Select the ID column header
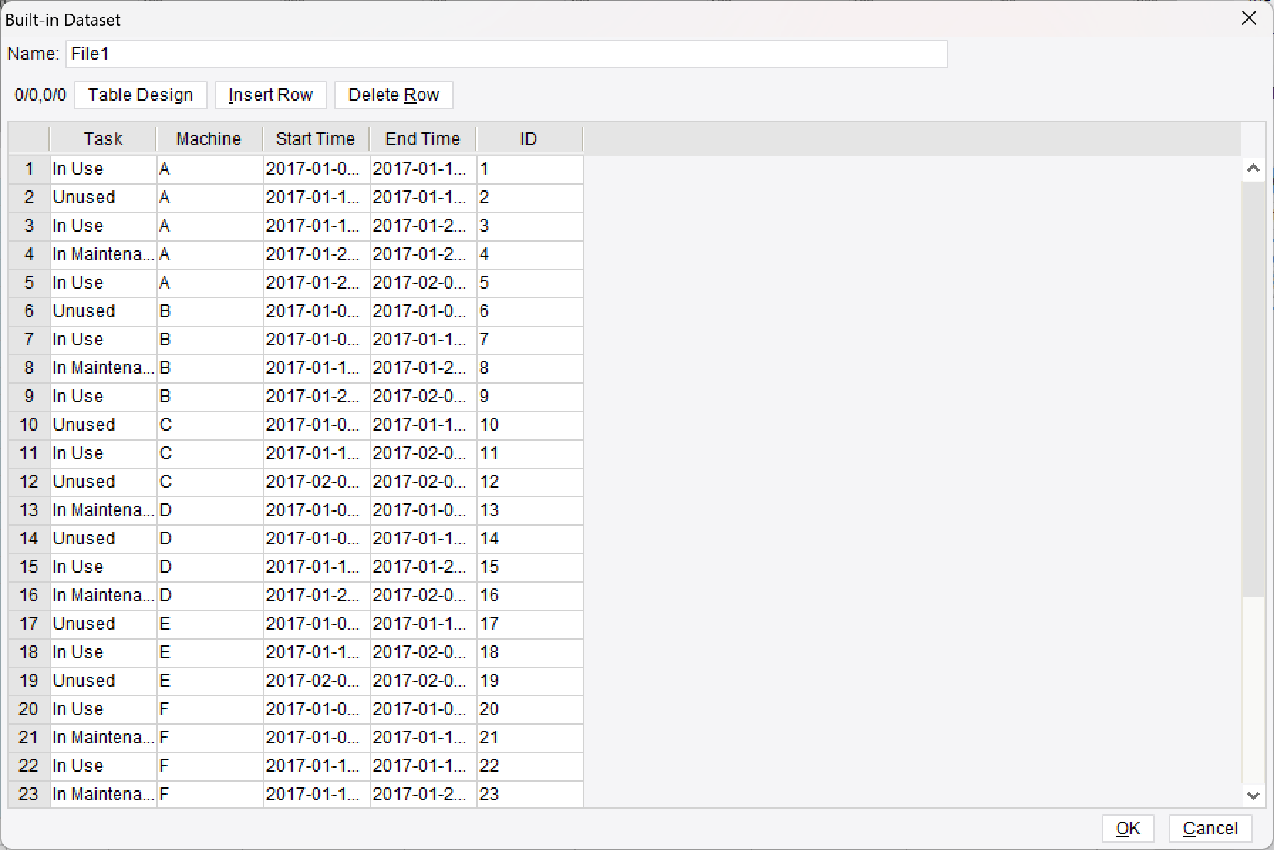1274x850 pixels. tap(528, 139)
